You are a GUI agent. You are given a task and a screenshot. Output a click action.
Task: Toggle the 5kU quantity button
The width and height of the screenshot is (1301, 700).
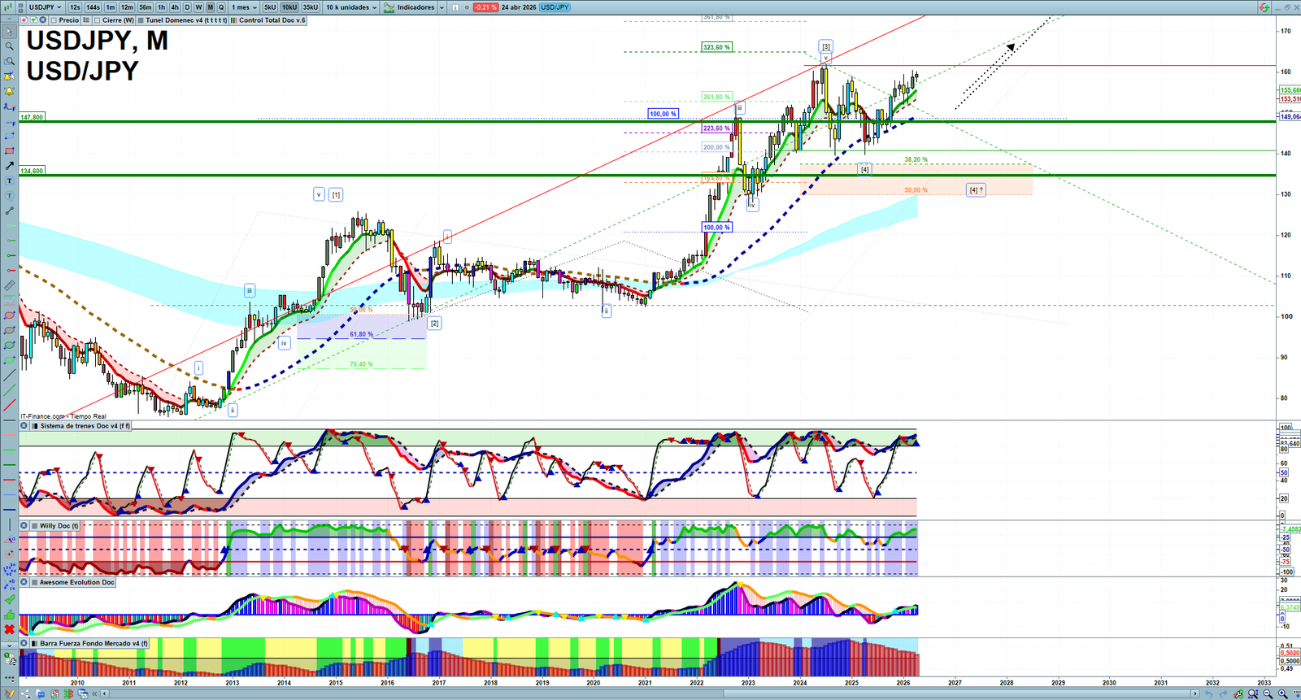(270, 7)
